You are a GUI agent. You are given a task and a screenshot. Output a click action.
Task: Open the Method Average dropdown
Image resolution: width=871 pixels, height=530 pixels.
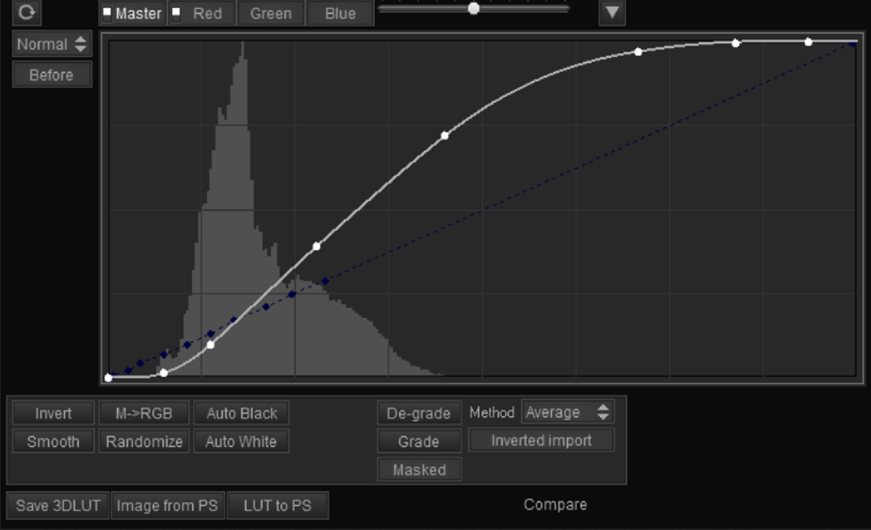click(568, 412)
